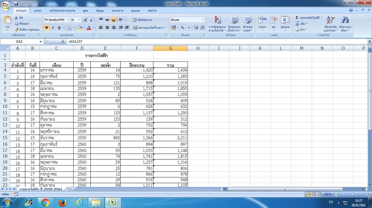372x208 pixels.
Task: Open Format as Table gallery
Action: coord(234,24)
